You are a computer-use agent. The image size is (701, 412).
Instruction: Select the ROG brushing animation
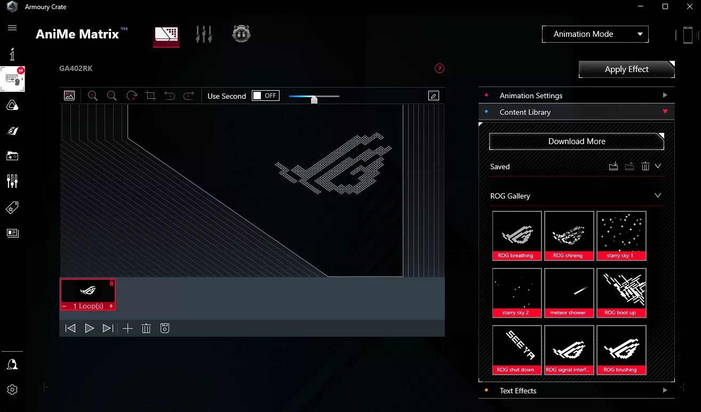pyautogui.click(x=621, y=350)
